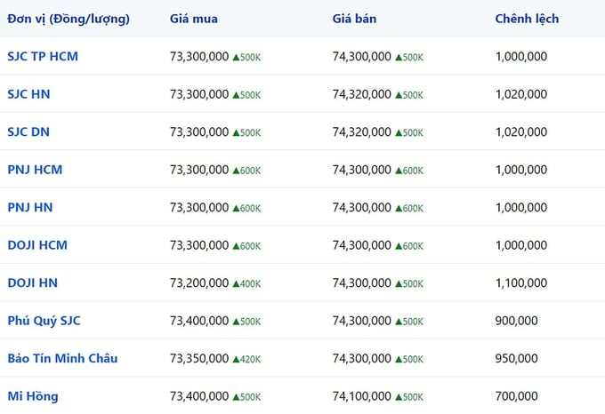The width and height of the screenshot is (605, 414).
Task: Select DOJI HCM buy price 73,300,000
Action: click(199, 245)
